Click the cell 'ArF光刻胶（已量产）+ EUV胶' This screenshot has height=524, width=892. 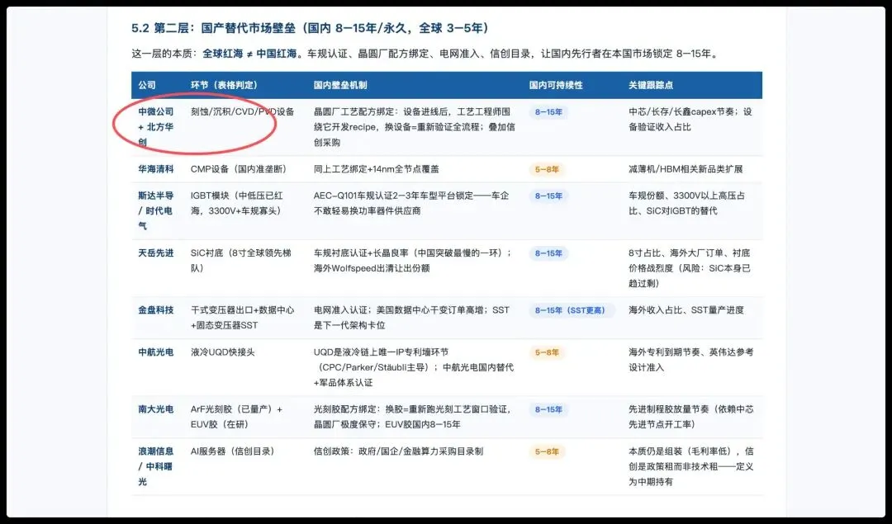pyautogui.click(x=237, y=417)
